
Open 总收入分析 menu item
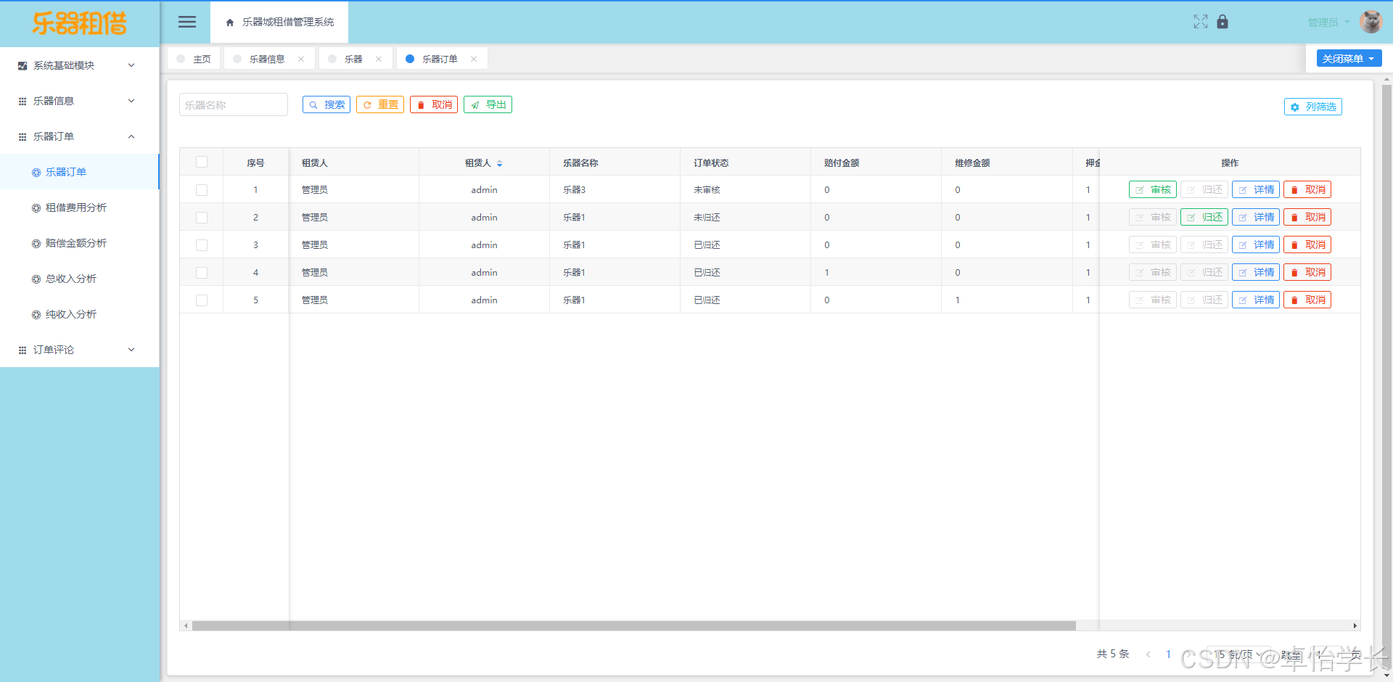point(80,279)
